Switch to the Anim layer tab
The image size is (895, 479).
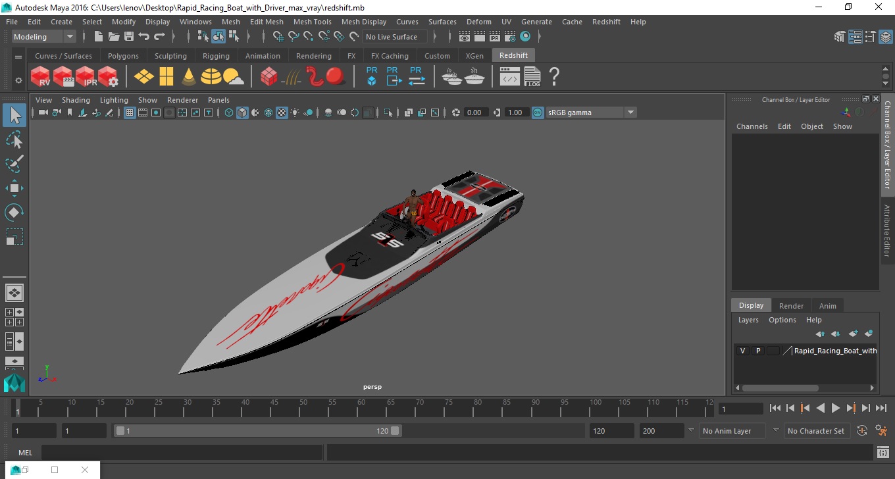(x=827, y=305)
